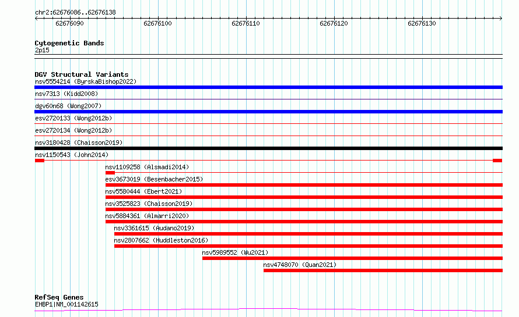Click the red bar under nsv4748070

tap(383, 270)
